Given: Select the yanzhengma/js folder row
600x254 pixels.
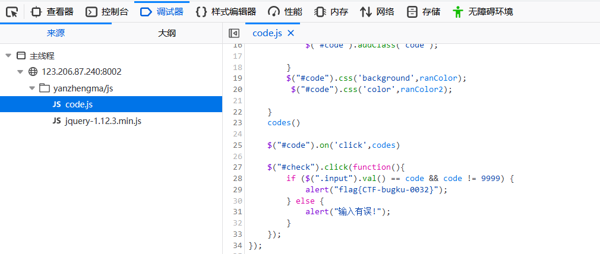Looking at the screenshot, I should click(x=111, y=88).
